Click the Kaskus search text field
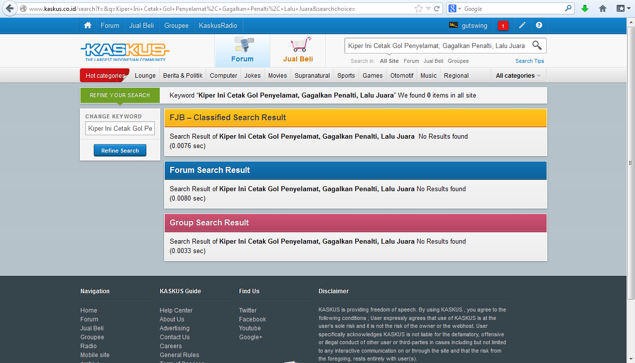The width and height of the screenshot is (635, 363). pos(437,46)
